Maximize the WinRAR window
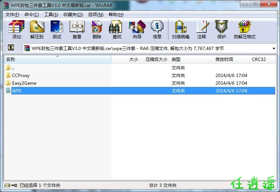 [x=255, y=4]
